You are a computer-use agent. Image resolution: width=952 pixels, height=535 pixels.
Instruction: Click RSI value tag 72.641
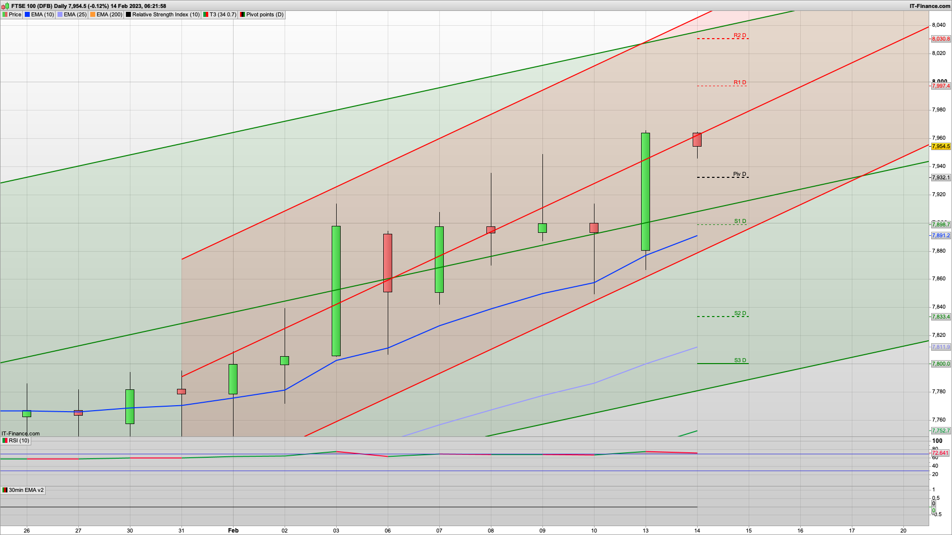tap(940, 453)
